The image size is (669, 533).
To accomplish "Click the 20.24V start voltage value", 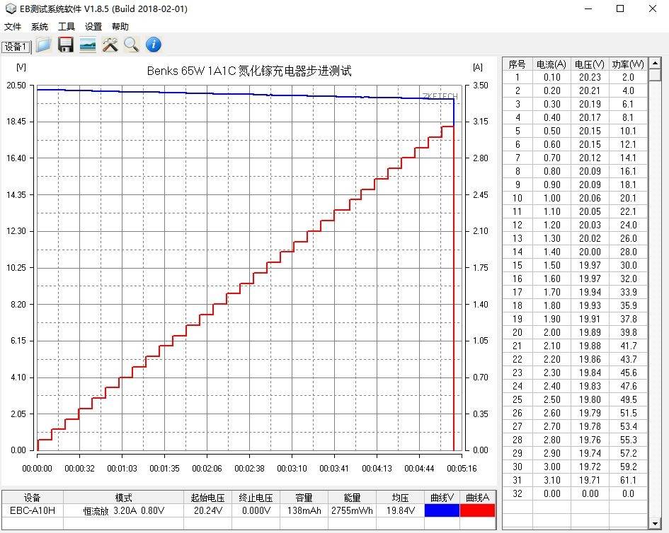I will pyautogui.click(x=208, y=510).
